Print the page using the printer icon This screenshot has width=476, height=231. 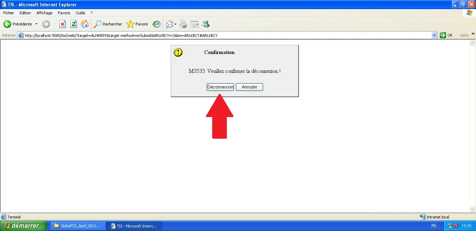[183, 24]
